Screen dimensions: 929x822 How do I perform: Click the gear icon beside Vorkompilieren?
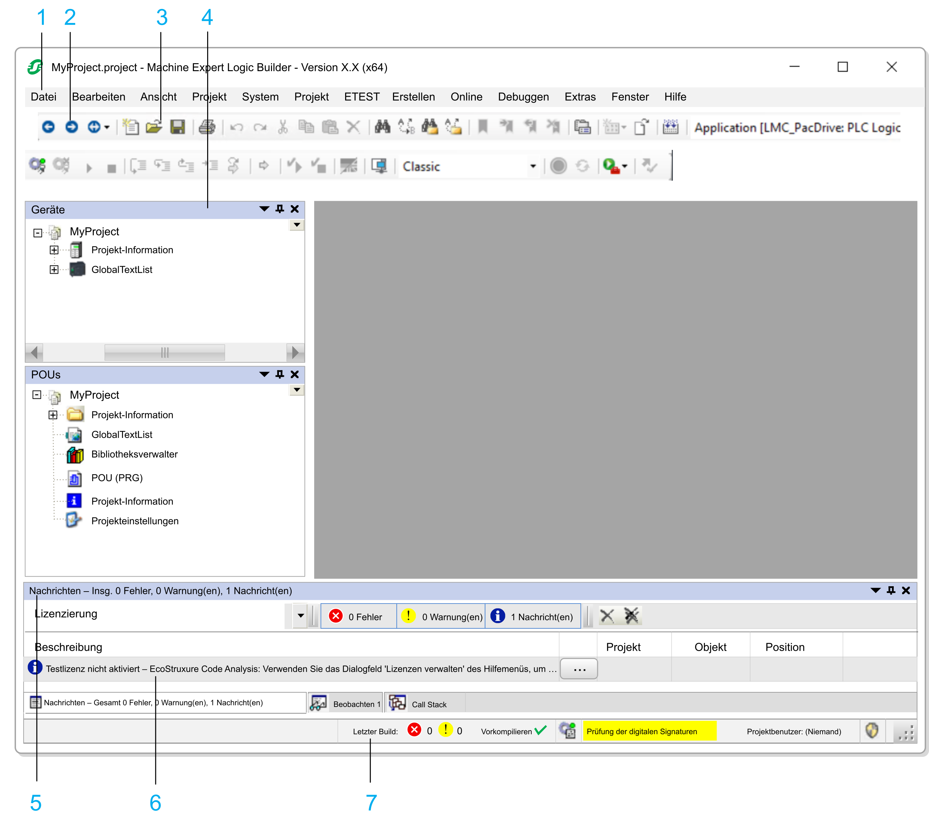pyautogui.click(x=567, y=731)
